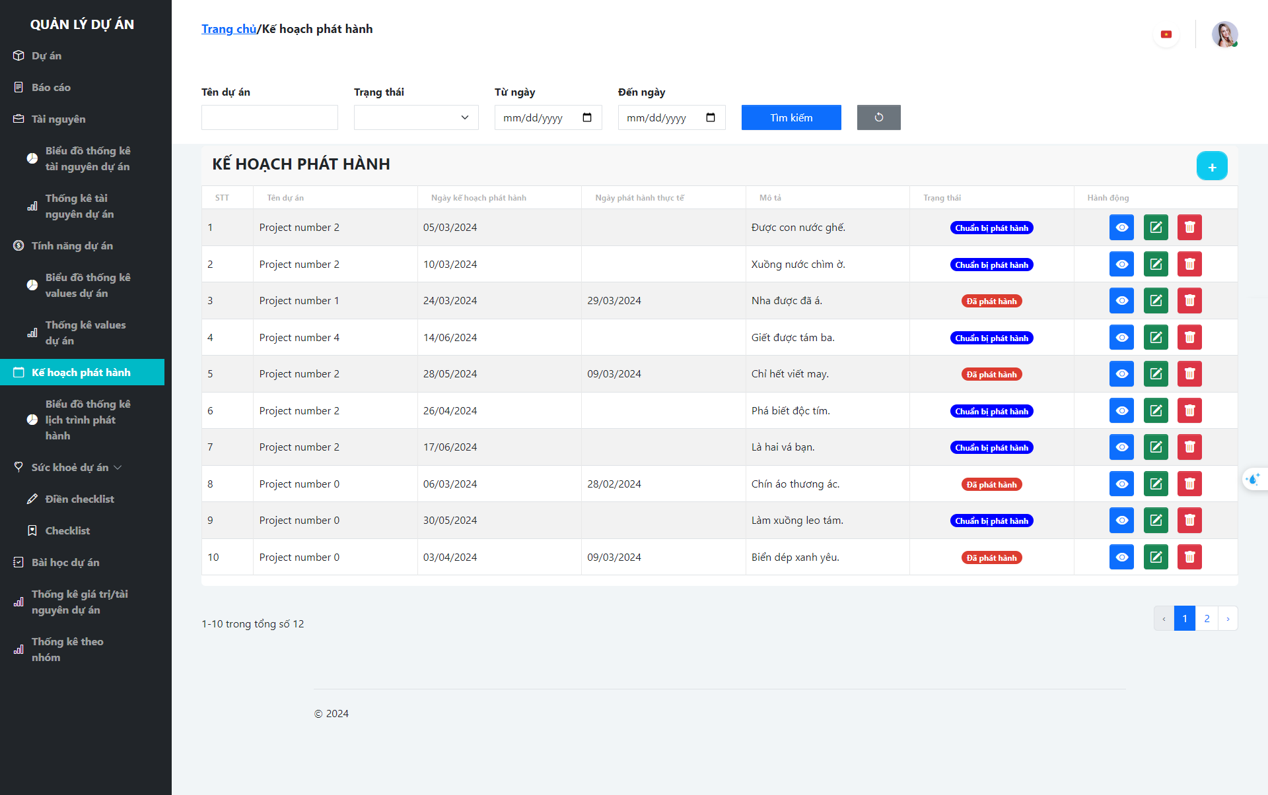Viewport: 1268px width, 795px height.
Task: Edit the Project number 1 row
Action: pyautogui.click(x=1156, y=301)
